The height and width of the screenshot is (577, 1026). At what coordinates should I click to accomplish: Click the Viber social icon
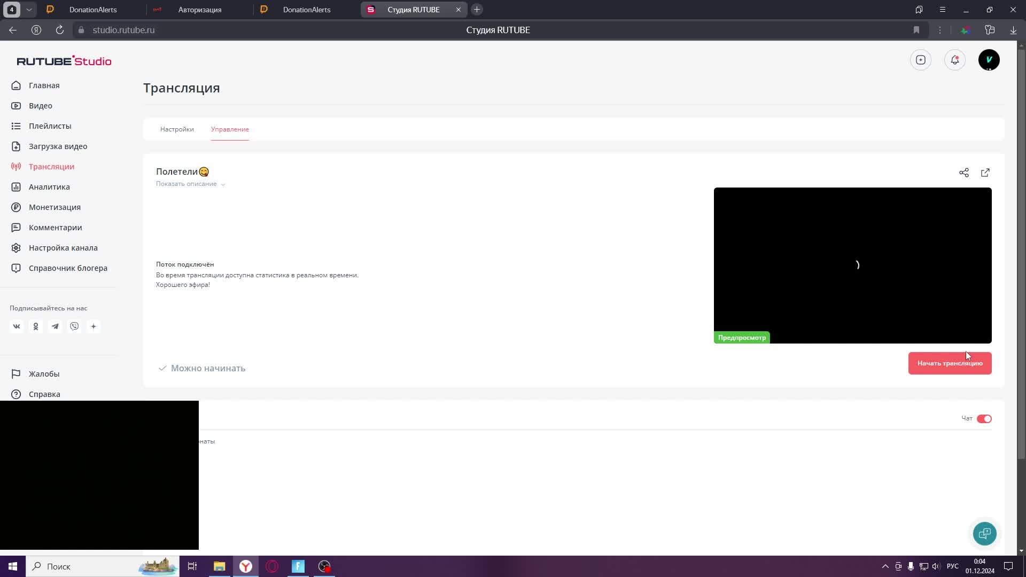pos(74,326)
